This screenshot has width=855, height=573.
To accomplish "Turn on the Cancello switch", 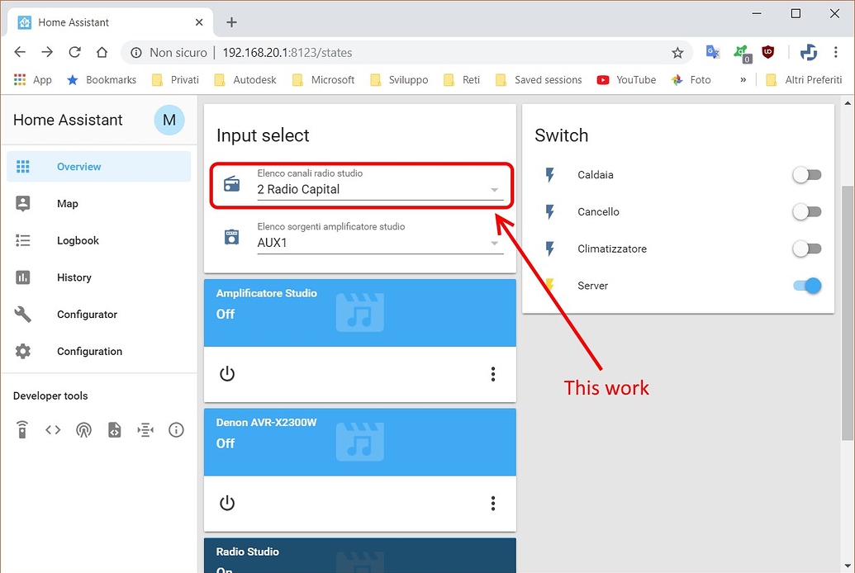I will point(806,211).
